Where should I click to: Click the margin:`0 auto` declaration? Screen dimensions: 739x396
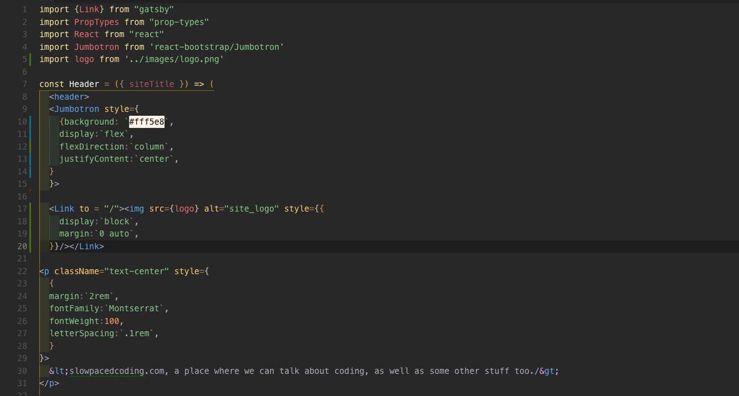coord(99,233)
